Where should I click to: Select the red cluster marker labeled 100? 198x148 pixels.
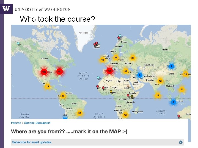[x=109, y=71]
